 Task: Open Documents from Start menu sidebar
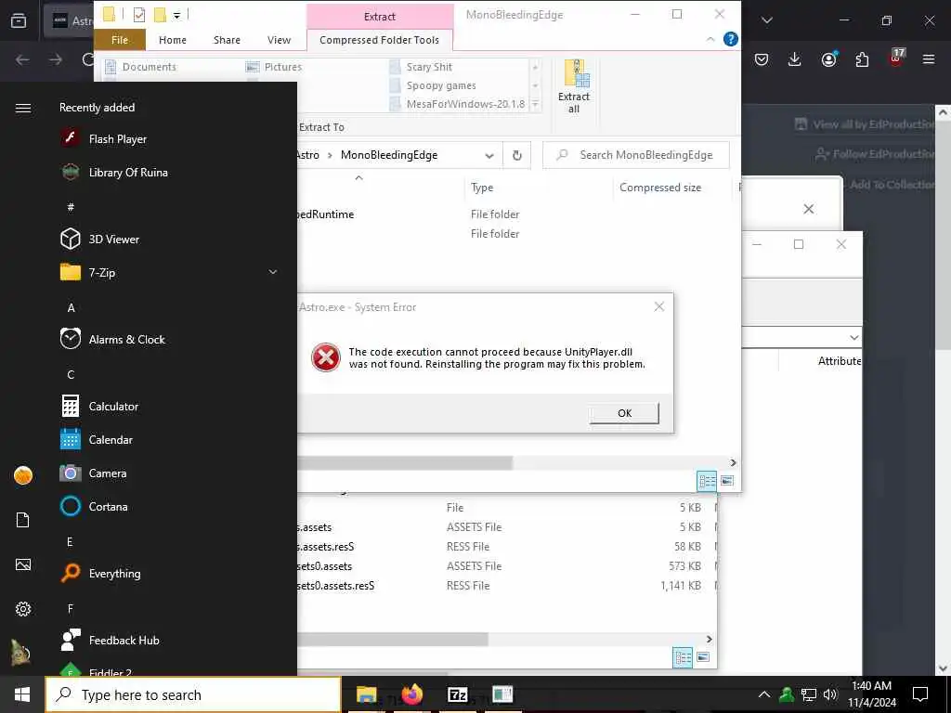pos(23,520)
